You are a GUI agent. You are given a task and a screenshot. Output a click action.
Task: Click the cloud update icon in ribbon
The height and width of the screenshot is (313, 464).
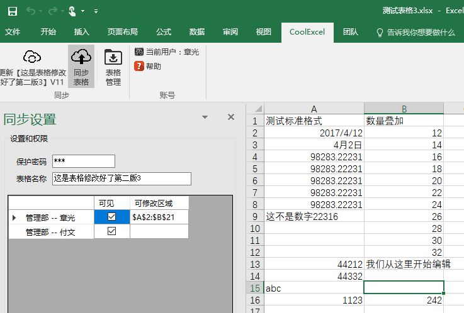click(32, 58)
